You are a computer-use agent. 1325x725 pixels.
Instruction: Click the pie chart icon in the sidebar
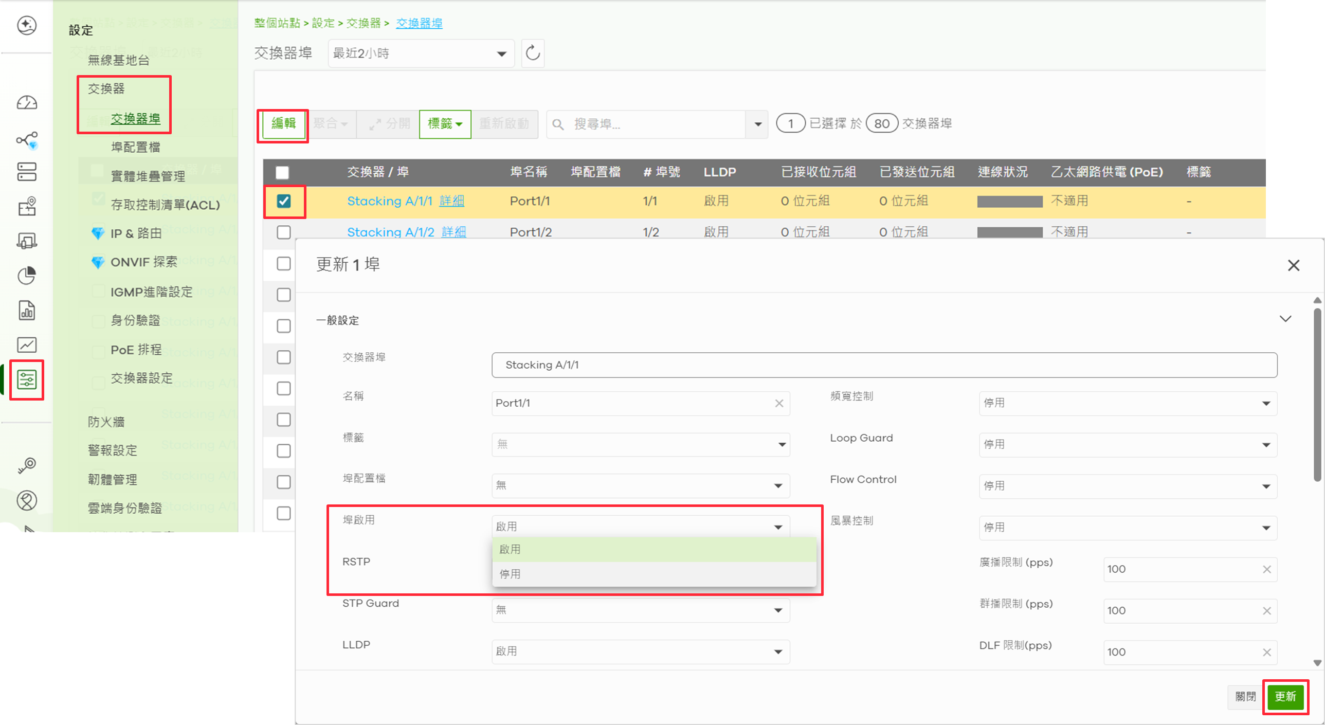[27, 276]
